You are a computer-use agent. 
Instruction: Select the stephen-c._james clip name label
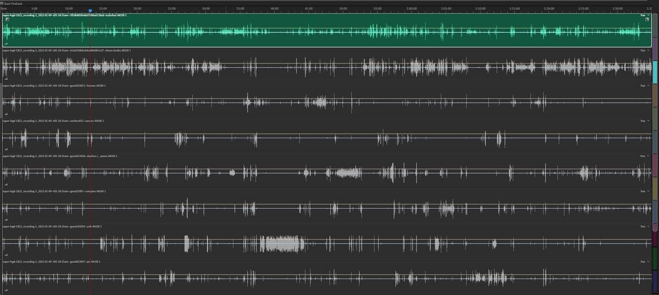[x=60, y=156]
